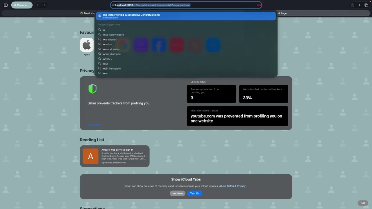The image size is (372, 209).
Task: Click the site icon left of localhost:8000
Action: coord(113,5)
